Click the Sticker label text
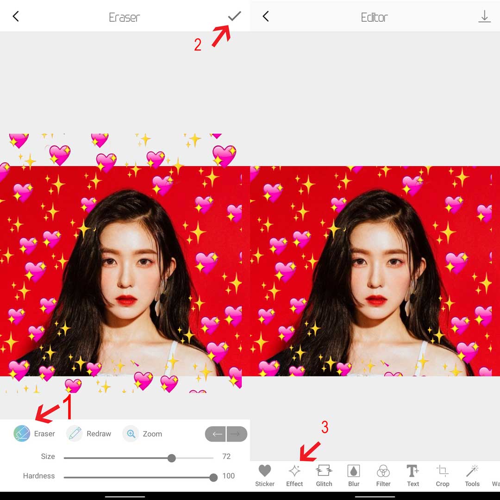Image resolution: width=500 pixels, height=500 pixels. coord(265,484)
